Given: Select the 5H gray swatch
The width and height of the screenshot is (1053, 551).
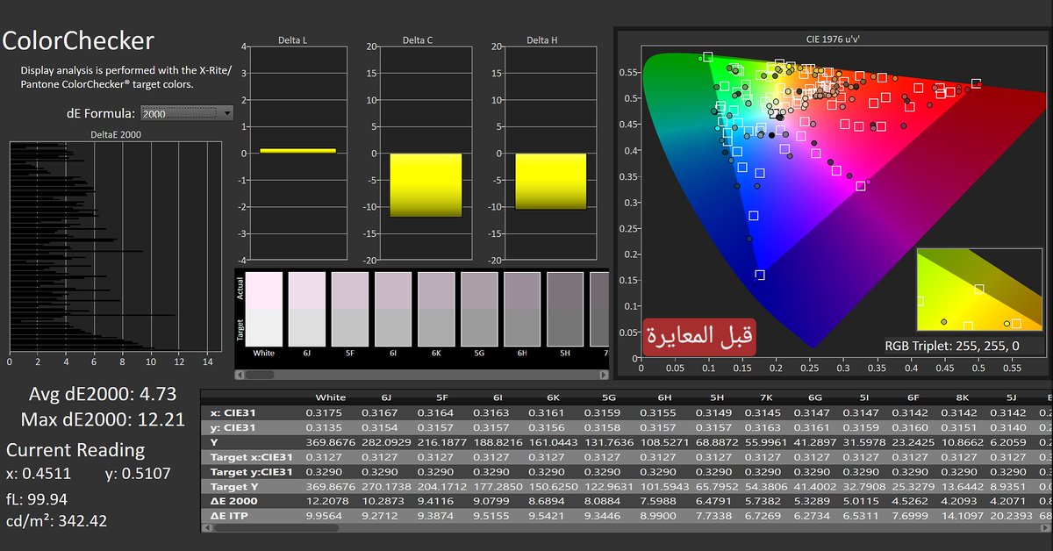Looking at the screenshot, I should (565, 308).
